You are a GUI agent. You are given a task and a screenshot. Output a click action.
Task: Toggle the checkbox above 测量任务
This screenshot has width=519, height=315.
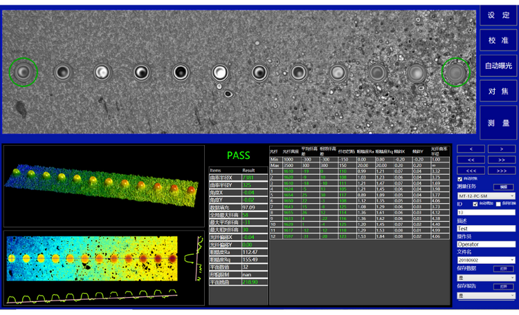(460, 179)
